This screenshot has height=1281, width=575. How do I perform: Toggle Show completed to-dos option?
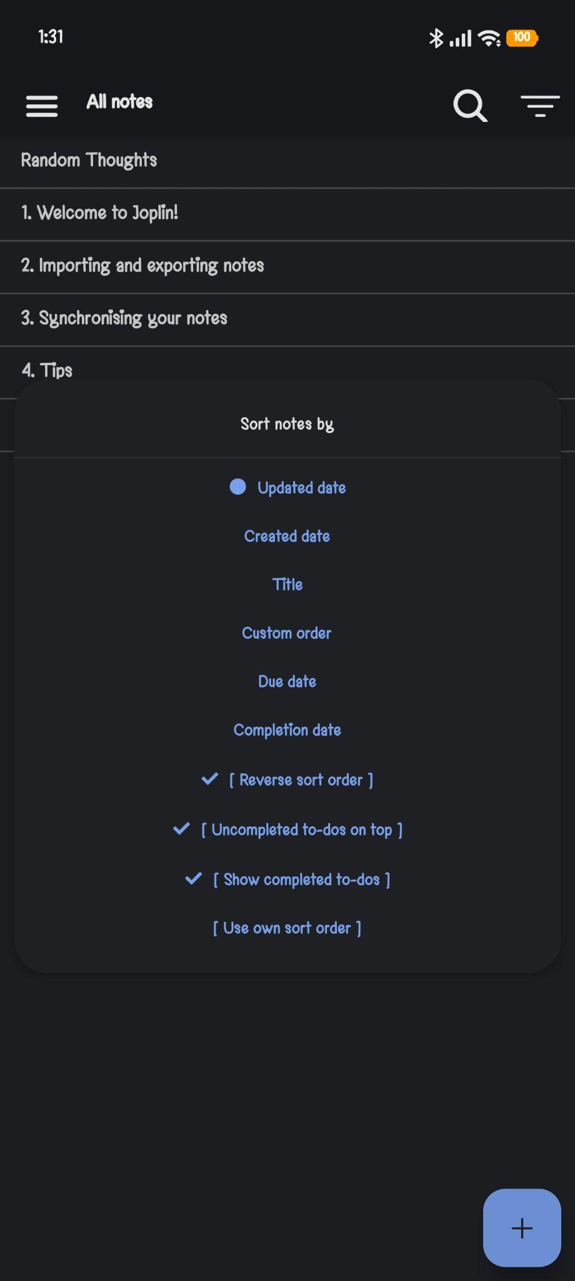coord(287,879)
